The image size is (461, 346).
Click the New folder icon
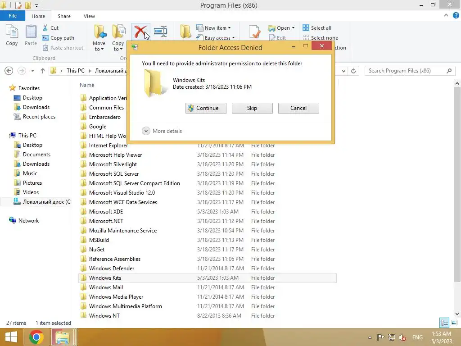tap(185, 32)
